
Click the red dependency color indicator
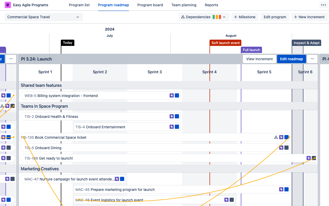pyautogui.click(x=220, y=17)
